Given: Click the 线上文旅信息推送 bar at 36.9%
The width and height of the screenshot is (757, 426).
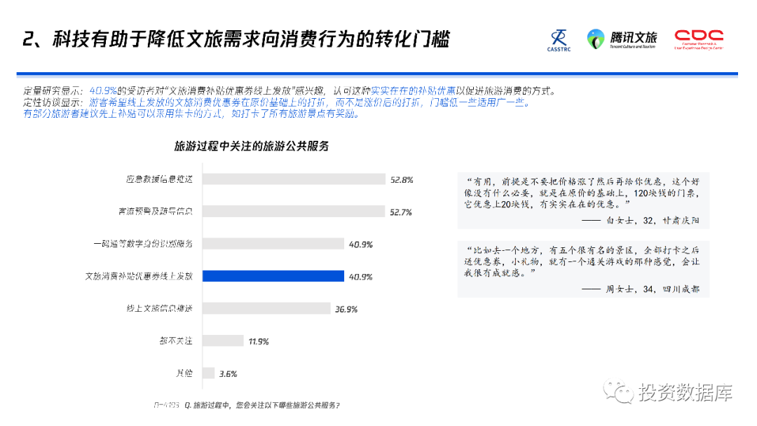Looking at the screenshot, I should [x=266, y=308].
